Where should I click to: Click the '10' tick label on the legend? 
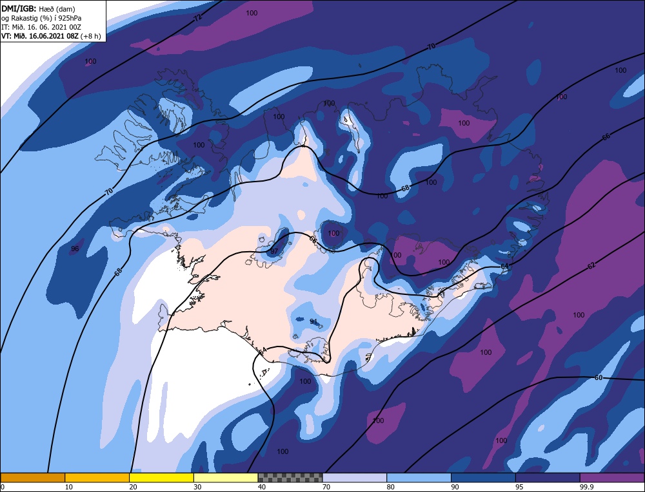(69, 487)
